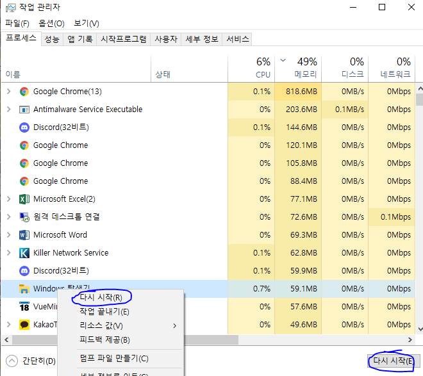Click the Killer Network Service K icon

click(24, 253)
